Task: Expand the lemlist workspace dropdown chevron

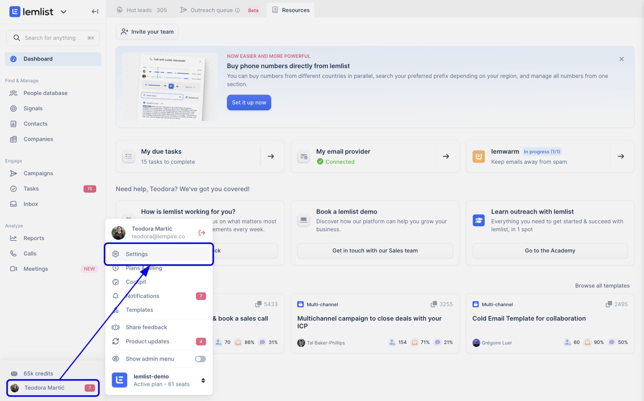Action: tap(64, 12)
